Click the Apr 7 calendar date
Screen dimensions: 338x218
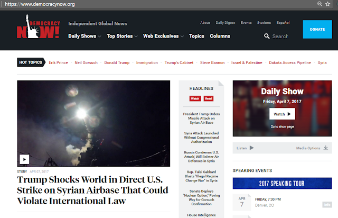242,202
